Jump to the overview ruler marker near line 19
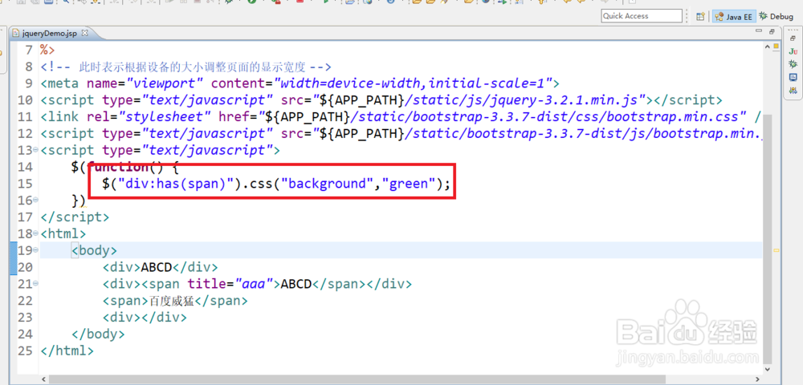The height and width of the screenshot is (385, 803). (776, 250)
